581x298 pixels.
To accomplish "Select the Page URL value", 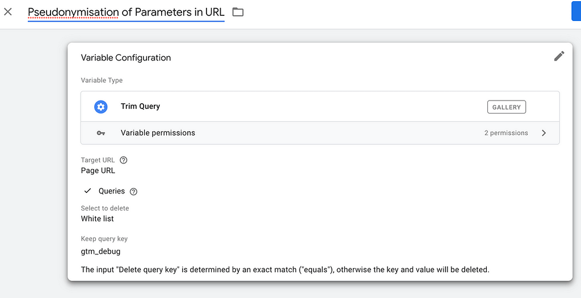I will [98, 170].
